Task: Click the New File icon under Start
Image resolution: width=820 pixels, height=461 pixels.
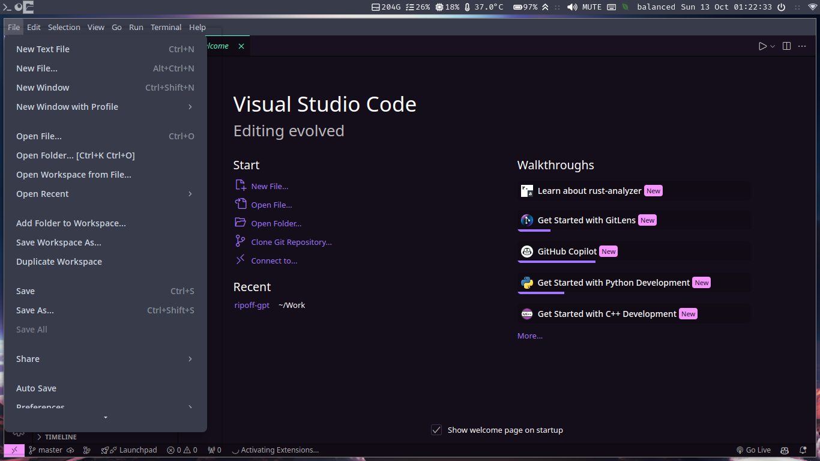Action: [x=240, y=185]
